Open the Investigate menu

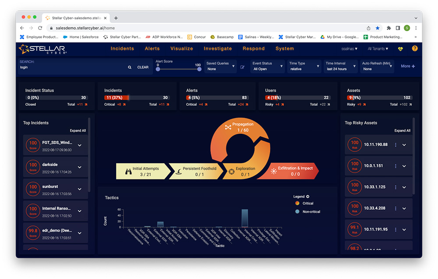click(218, 49)
